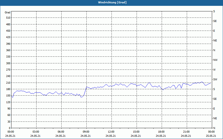Click the 24.05.21 date under 06:00
Image resolution: width=223 pixels, height=139 pixels.
(60, 136)
